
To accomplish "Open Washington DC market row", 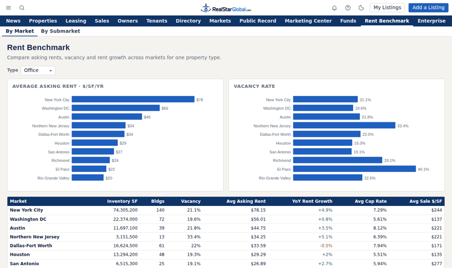I will 226,219.
